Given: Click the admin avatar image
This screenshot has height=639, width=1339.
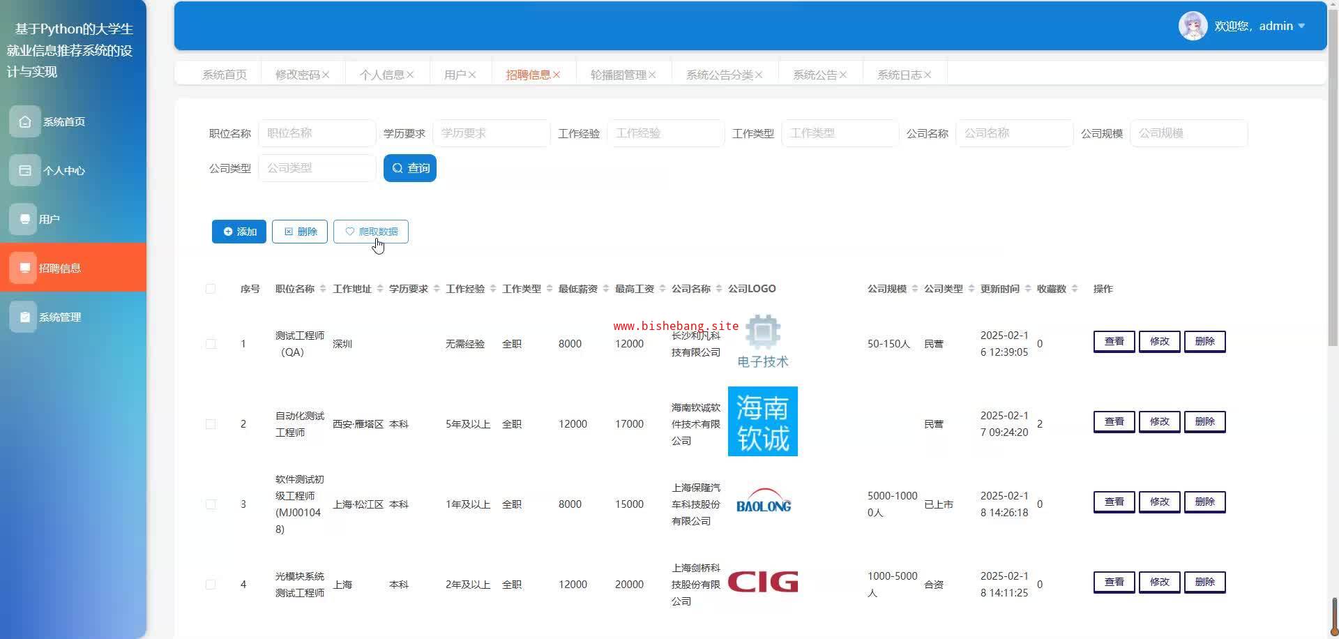Looking at the screenshot, I should (1193, 27).
